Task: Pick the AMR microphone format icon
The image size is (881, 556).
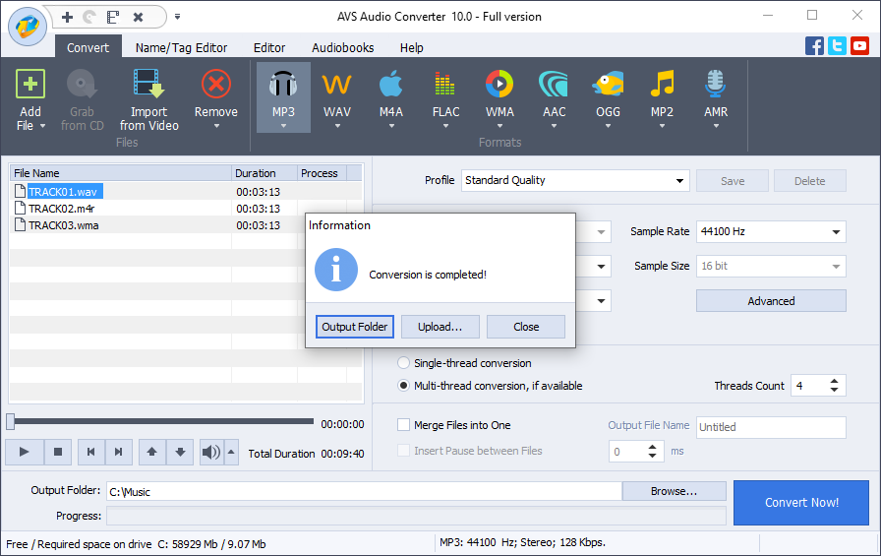Action: pos(716,84)
